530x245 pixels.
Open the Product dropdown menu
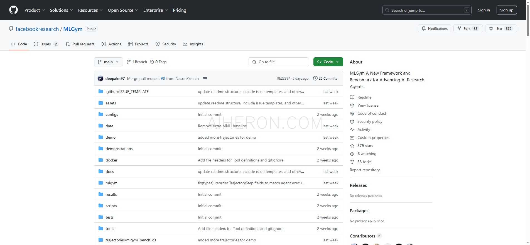pos(35,10)
